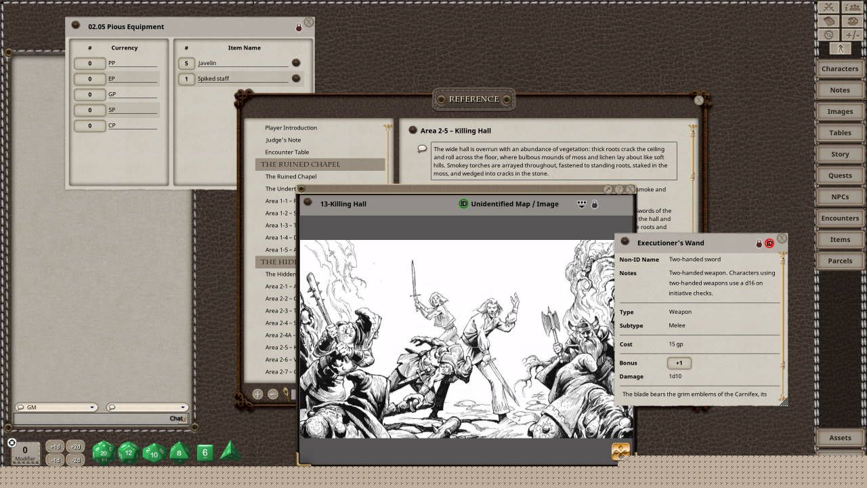
Task: Roll the green d4 pyramid die
Action: point(230,451)
